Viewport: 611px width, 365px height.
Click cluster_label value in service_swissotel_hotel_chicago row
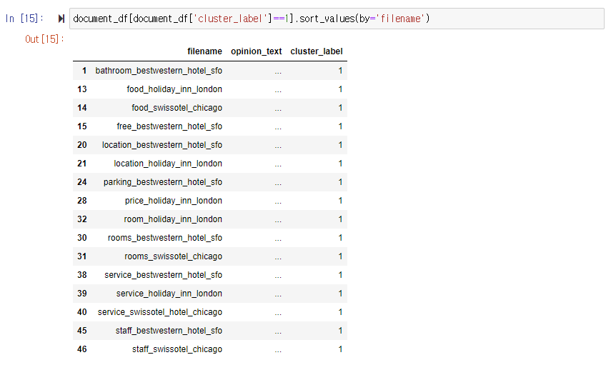340,312
